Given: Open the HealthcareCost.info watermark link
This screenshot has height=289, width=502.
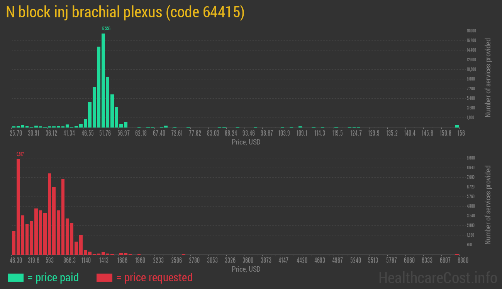Looking at the screenshot, I should pos(438,277).
